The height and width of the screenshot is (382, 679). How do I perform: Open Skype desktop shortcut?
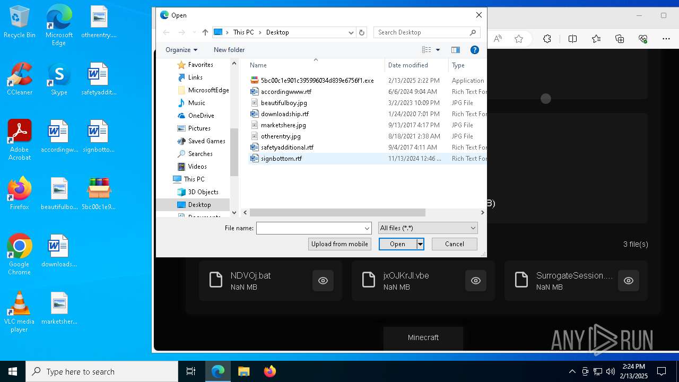[59, 79]
